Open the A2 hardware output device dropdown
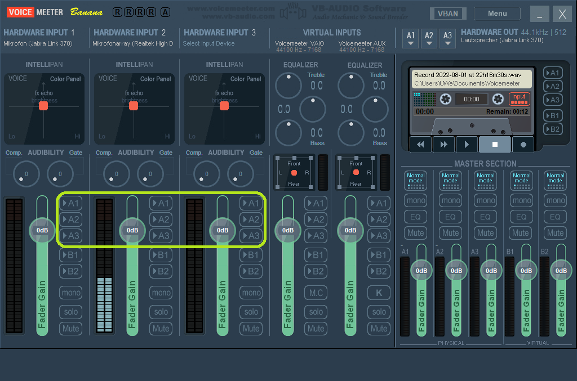The width and height of the screenshot is (577, 381). pos(429,38)
